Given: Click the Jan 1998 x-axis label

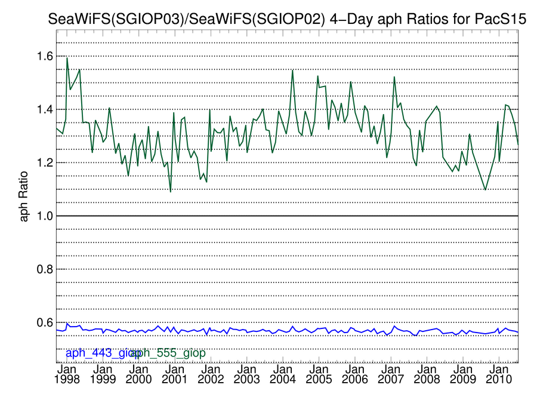Looking at the screenshot, I should click(67, 374).
